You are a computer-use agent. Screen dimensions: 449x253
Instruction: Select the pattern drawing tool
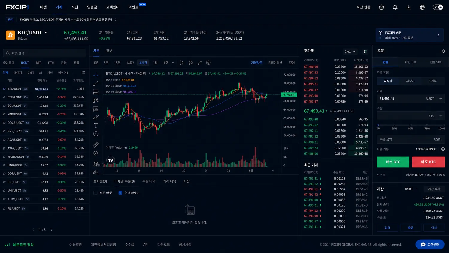pos(96,100)
